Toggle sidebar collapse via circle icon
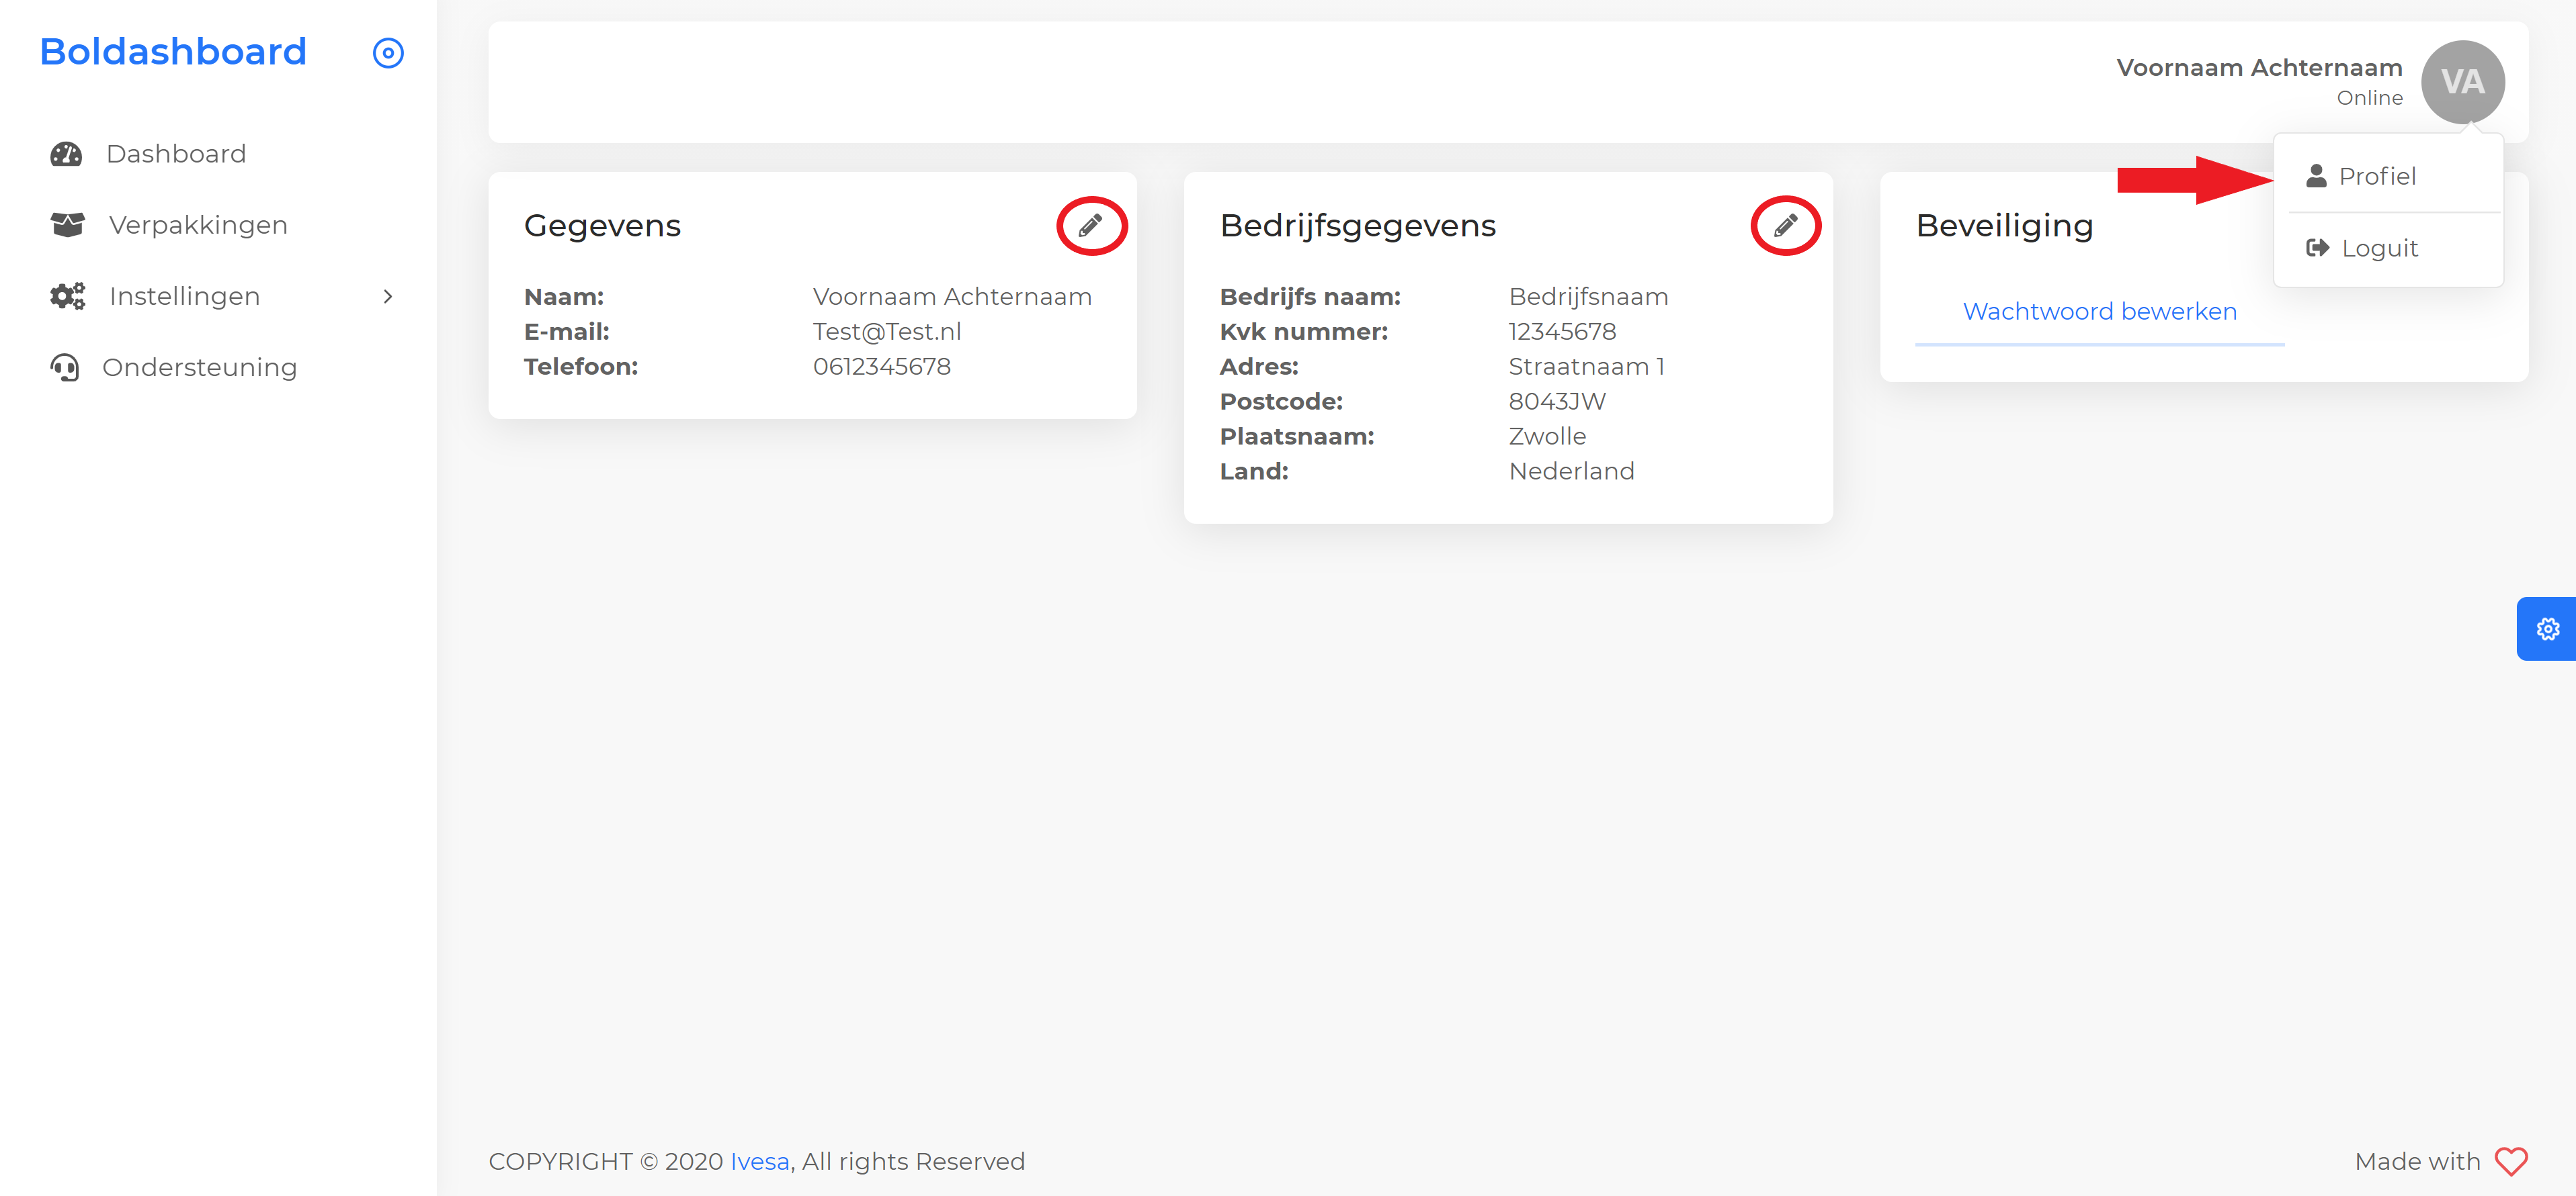The width and height of the screenshot is (2576, 1196). pyautogui.click(x=388, y=53)
